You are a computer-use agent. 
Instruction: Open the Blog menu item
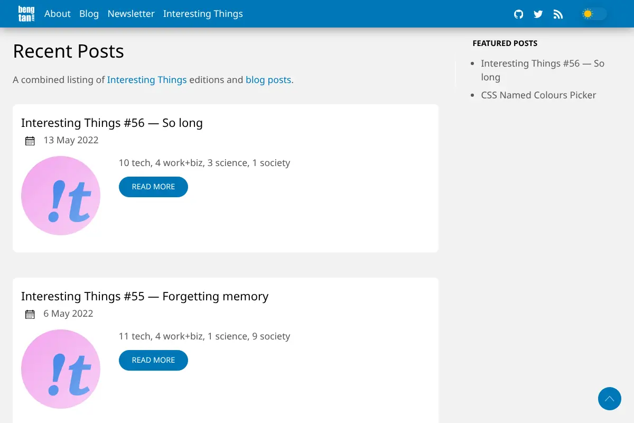89,14
